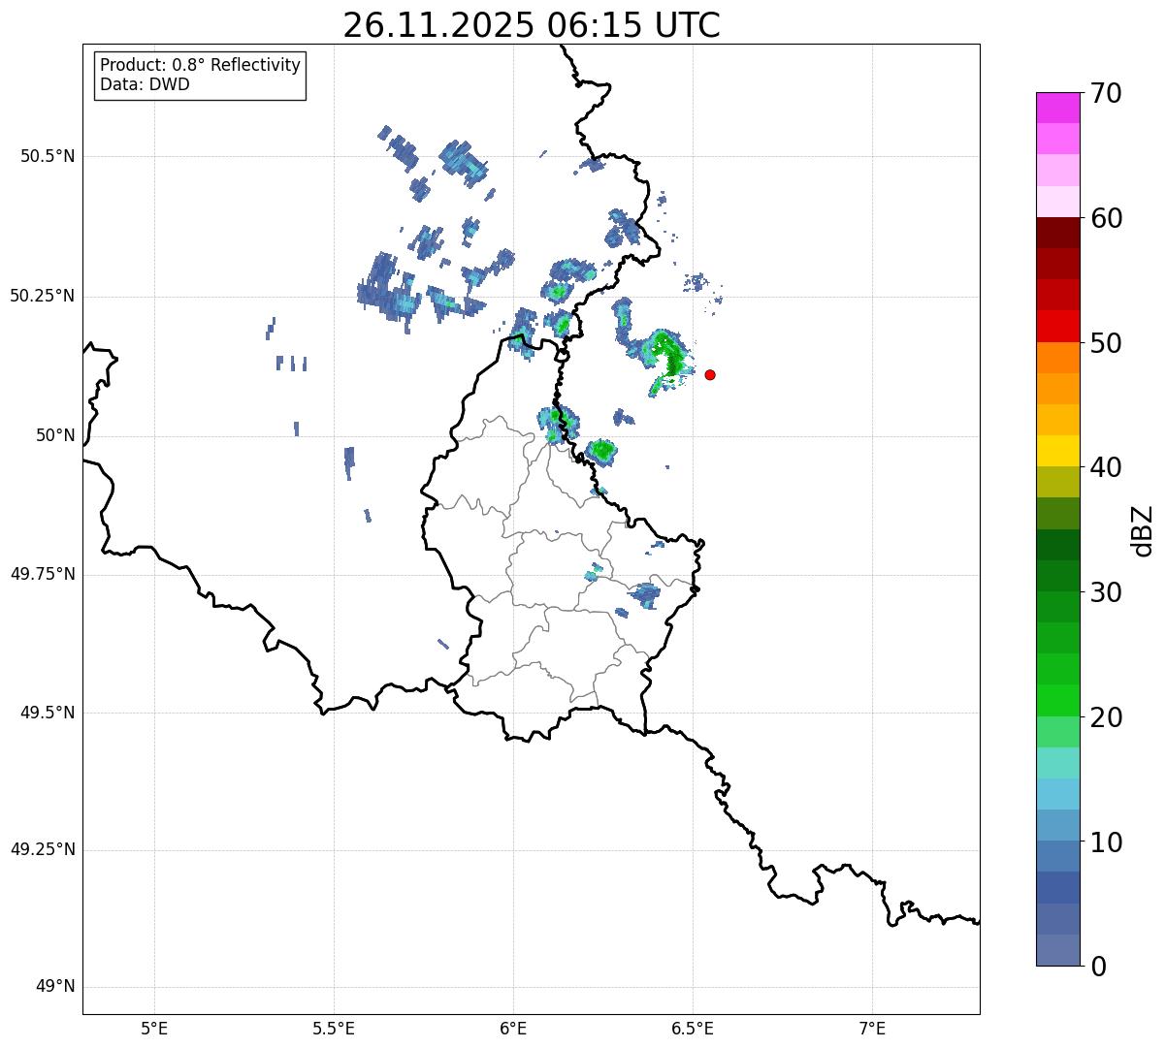
Task: Click the colorbar tick label 20
Action: (1105, 717)
